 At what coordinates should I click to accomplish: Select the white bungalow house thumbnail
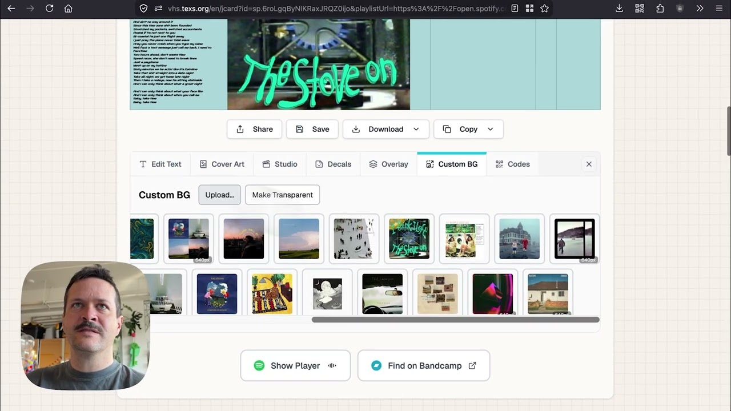pyautogui.click(x=548, y=293)
